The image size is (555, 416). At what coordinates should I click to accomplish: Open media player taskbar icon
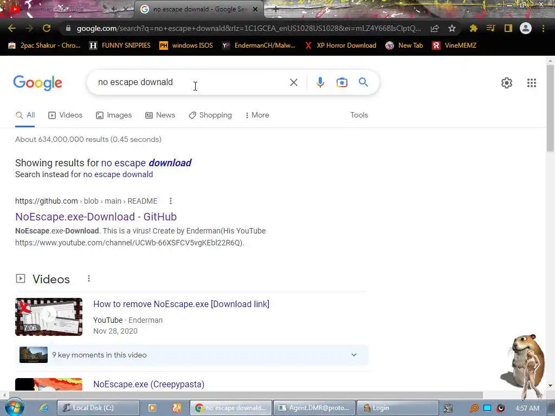pos(152,408)
